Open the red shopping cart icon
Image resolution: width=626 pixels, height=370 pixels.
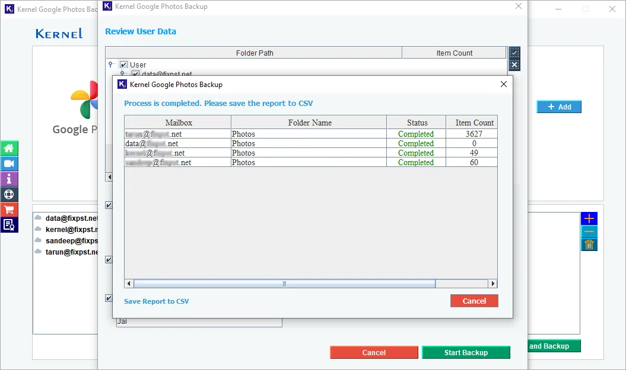click(x=9, y=210)
